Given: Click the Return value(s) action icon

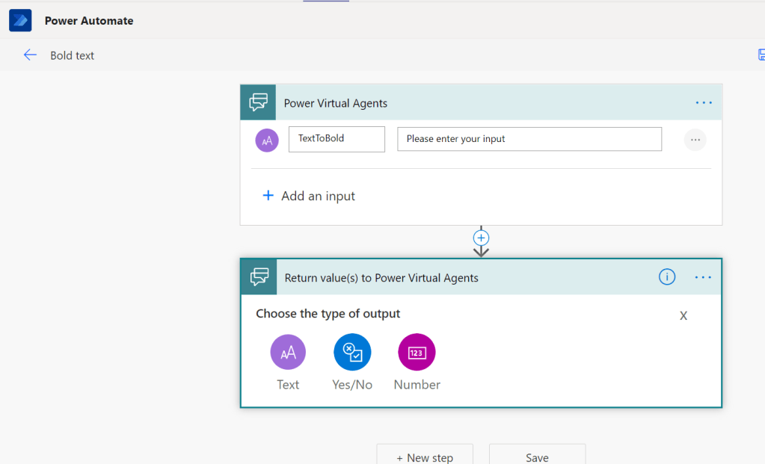Looking at the screenshot, I should coord(259,277).
